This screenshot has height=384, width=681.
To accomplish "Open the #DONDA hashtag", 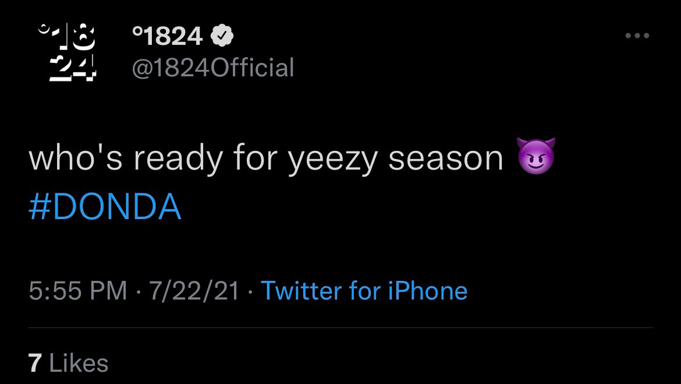I will point(105,207).
